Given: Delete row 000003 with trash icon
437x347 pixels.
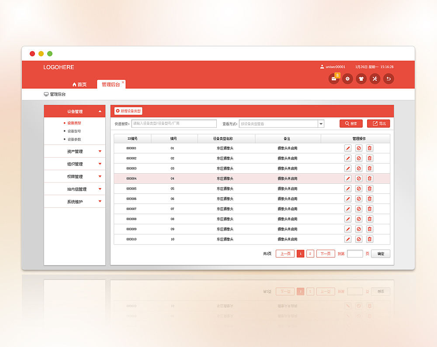Looking at the screenshot, I should (x=370, y=168).
